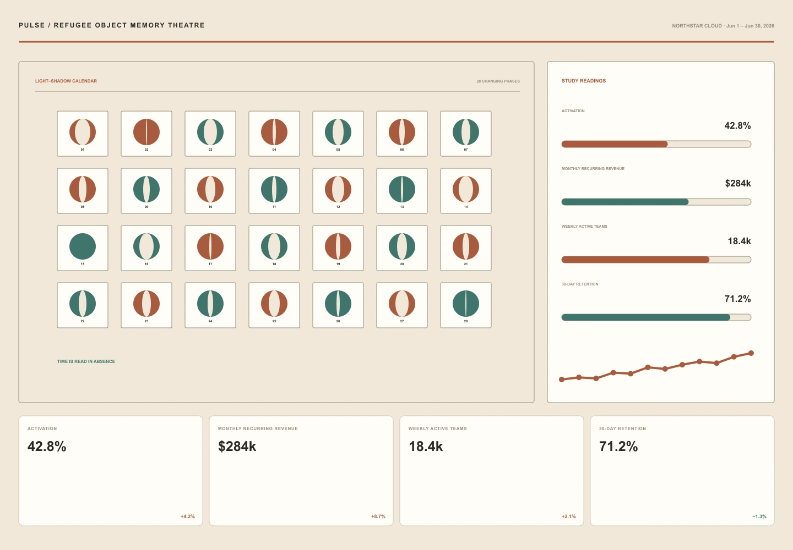Image resolution: width=793 pixels, height=550 pixels.
Task: Click the +2.1% change value
Action: pos(569,516)
